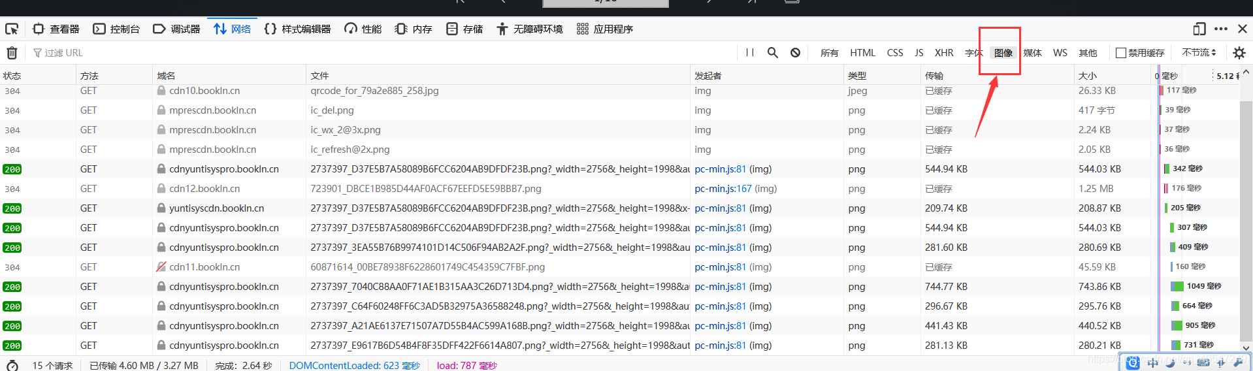Select the 723901_DBCE1B985D44 png request

(426, 189)
